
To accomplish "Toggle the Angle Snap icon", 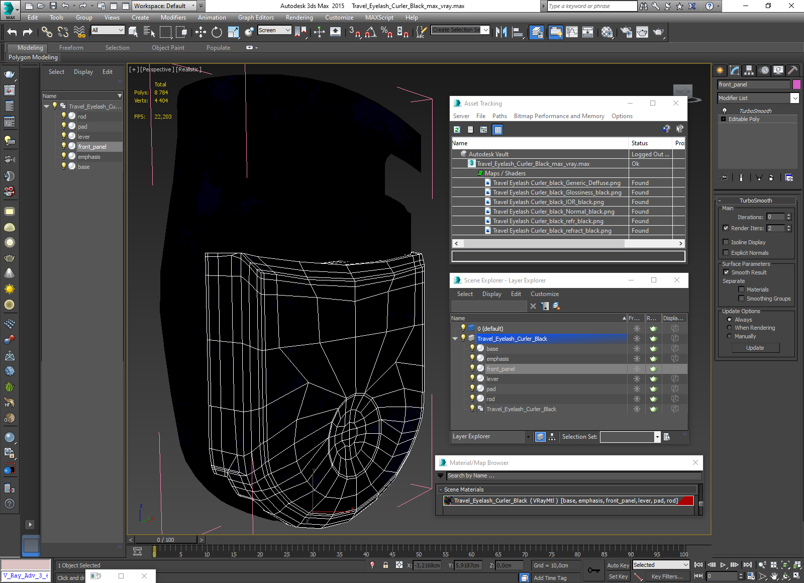I will [x=371, y=32].
